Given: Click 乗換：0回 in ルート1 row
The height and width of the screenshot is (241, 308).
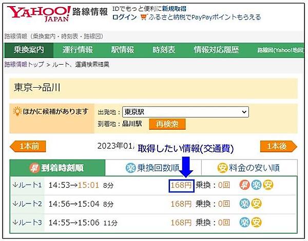Looking at the screenshot, I should click(x=213, y=185).
